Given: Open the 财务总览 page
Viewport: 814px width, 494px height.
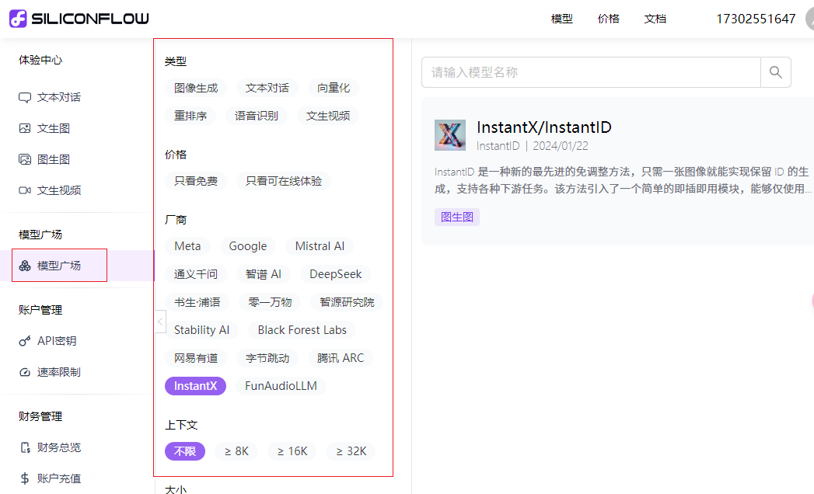Looking at the screenshot, I should pos(59,447).
